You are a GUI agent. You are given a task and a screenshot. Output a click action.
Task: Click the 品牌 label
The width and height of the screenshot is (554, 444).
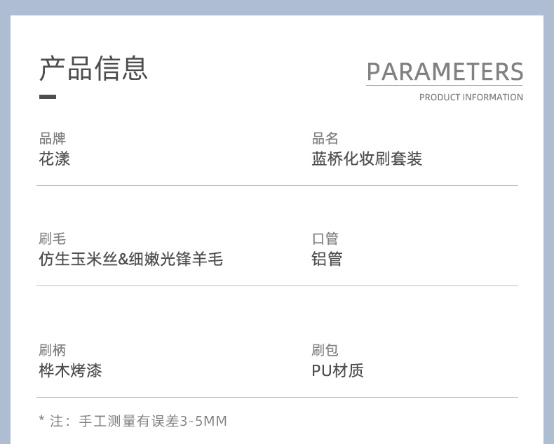pos(52,139)
